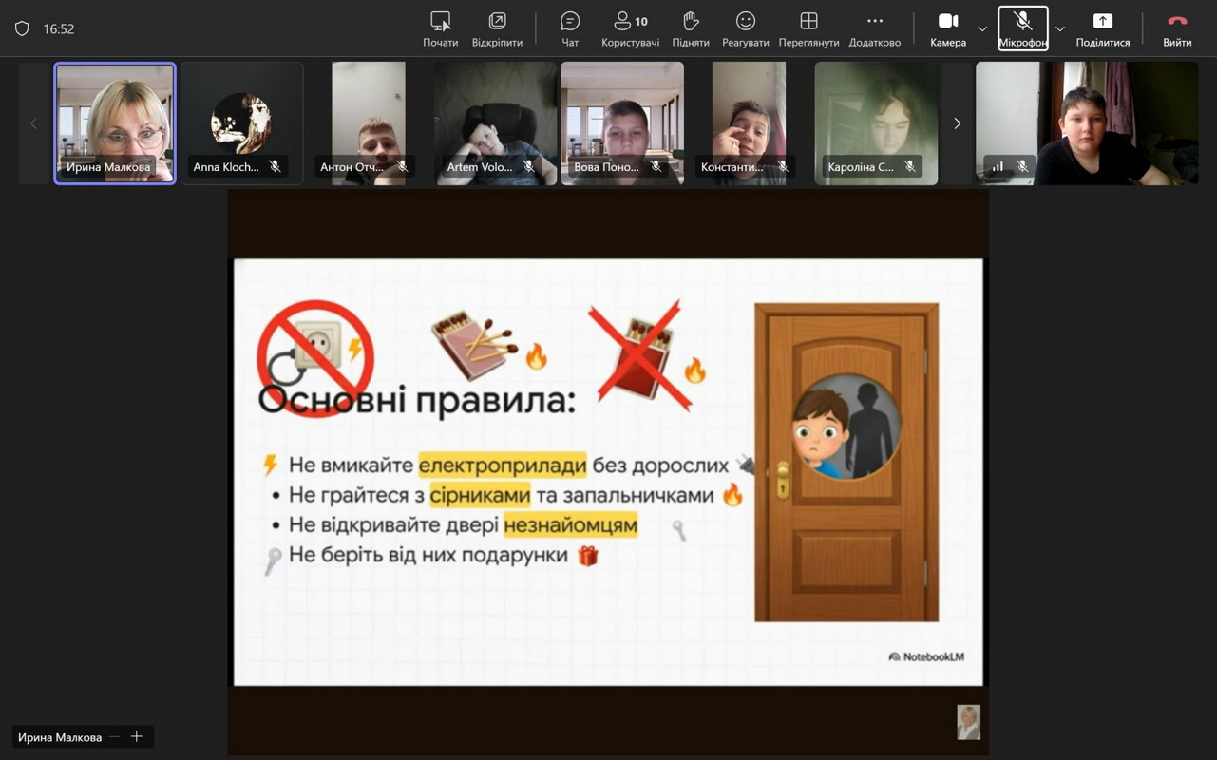Select Anna Kloch... participant tile

[x=241, y=123]
